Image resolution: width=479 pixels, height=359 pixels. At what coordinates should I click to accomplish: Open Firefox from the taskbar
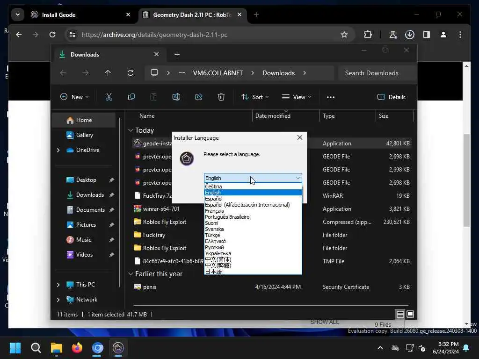[77, 348]
